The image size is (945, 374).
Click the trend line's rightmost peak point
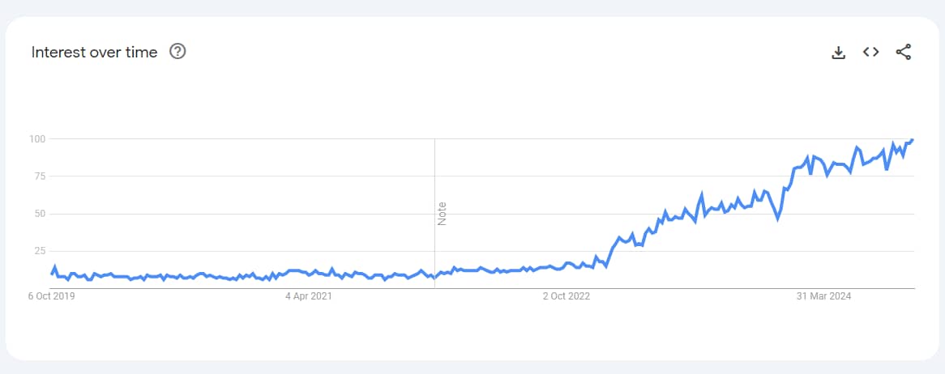point(913,140)
